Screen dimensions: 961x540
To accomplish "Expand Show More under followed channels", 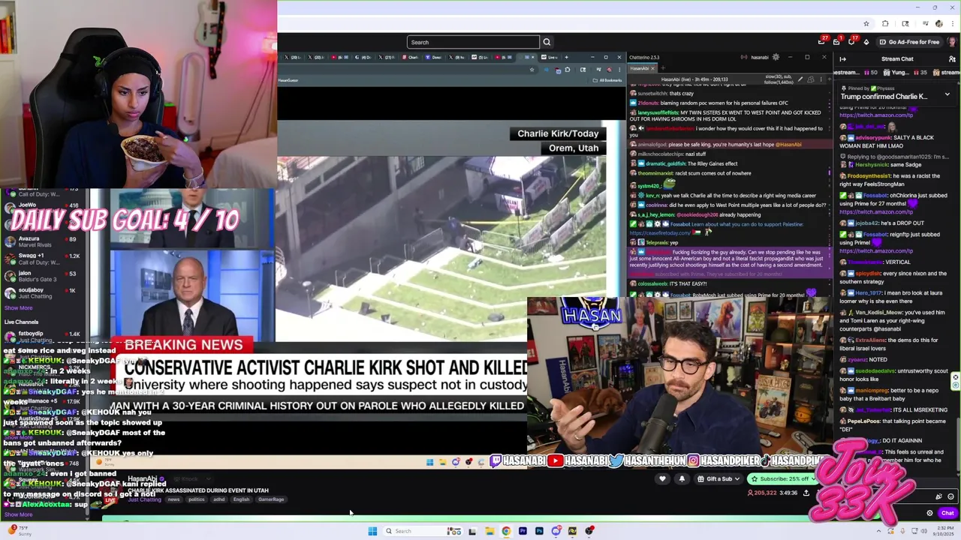I will tap(19, 307).
